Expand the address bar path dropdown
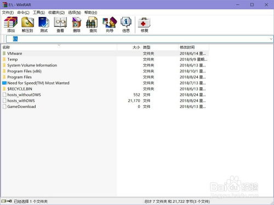The width and height of the screenshot is (274, 205). [271, 39]
